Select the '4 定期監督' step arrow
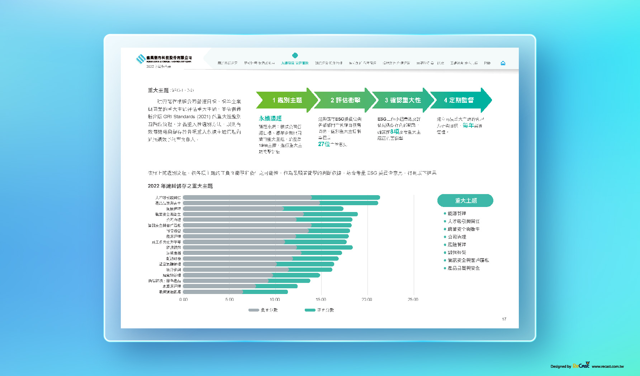The image size is (640, 376). pos(461,100)
